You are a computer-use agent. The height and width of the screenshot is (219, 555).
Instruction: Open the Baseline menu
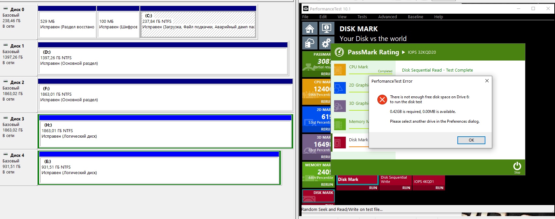click(415, 17)
